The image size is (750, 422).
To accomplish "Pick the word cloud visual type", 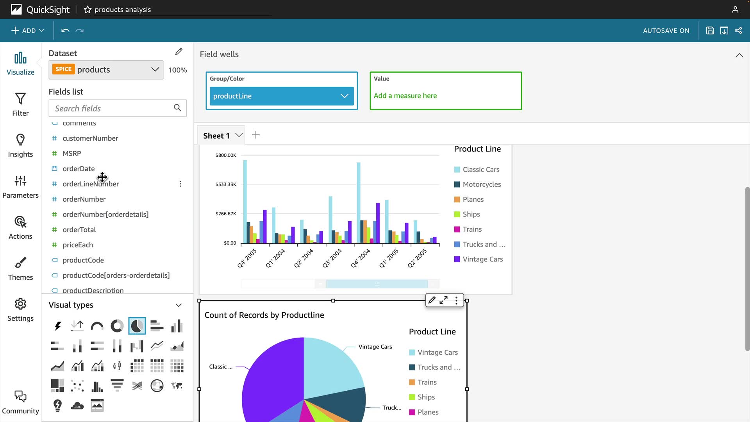I will point(77,406).
